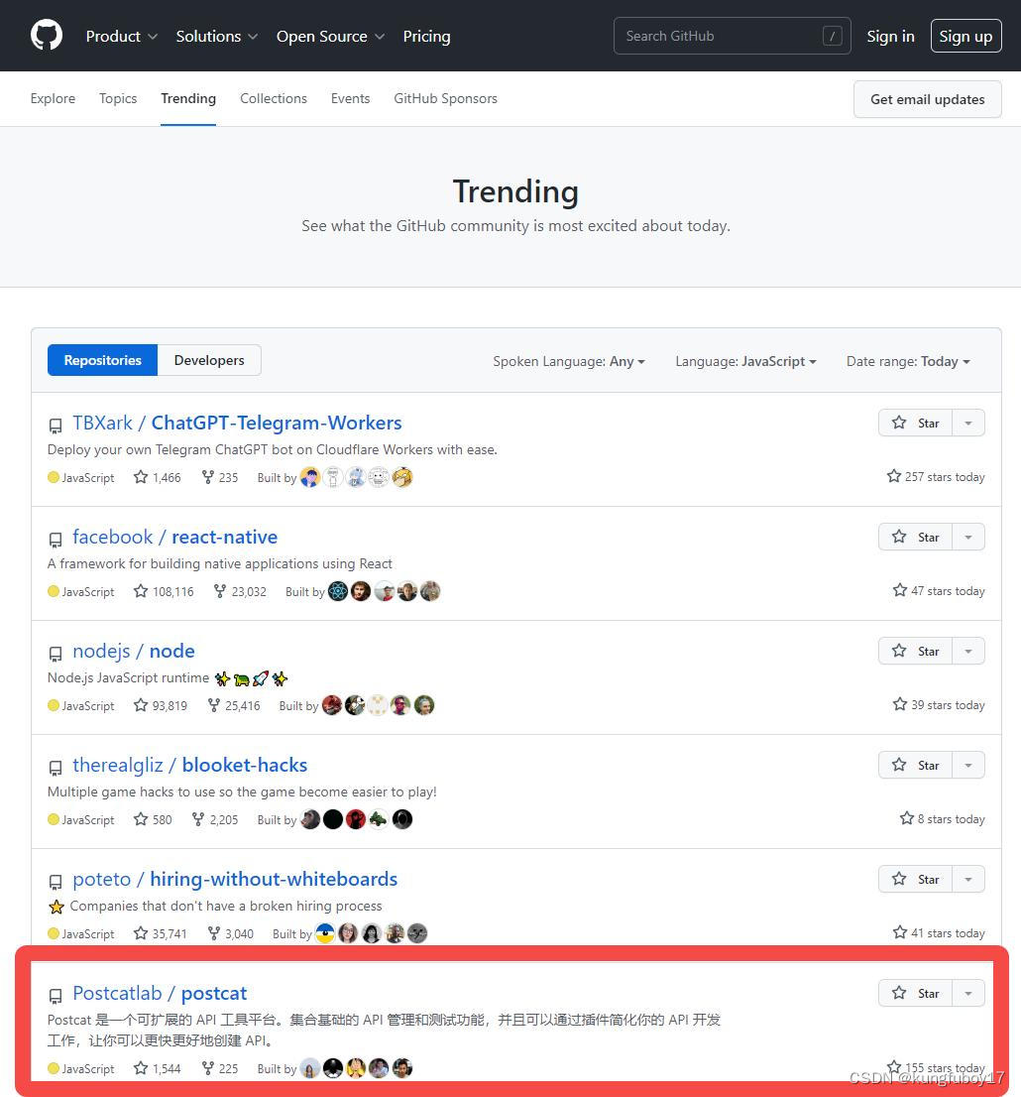1021x1097 pixels.
Task: Open poteto / hiring-without-whiteboards repository
Action: [235, 879]
